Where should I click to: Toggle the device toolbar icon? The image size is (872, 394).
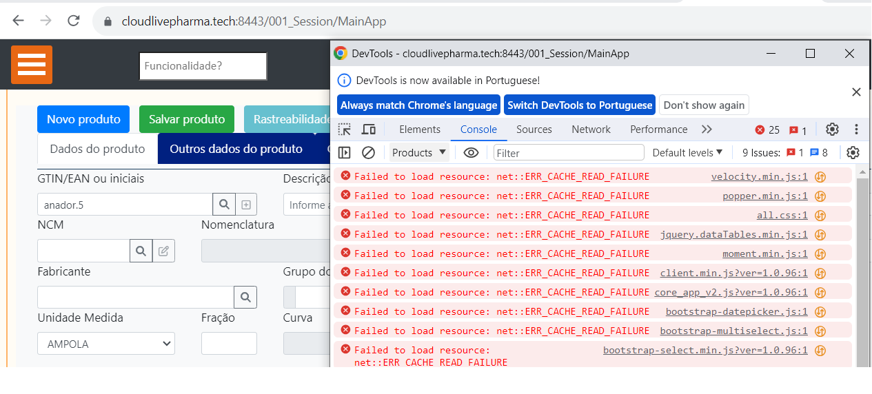[369, 129]
